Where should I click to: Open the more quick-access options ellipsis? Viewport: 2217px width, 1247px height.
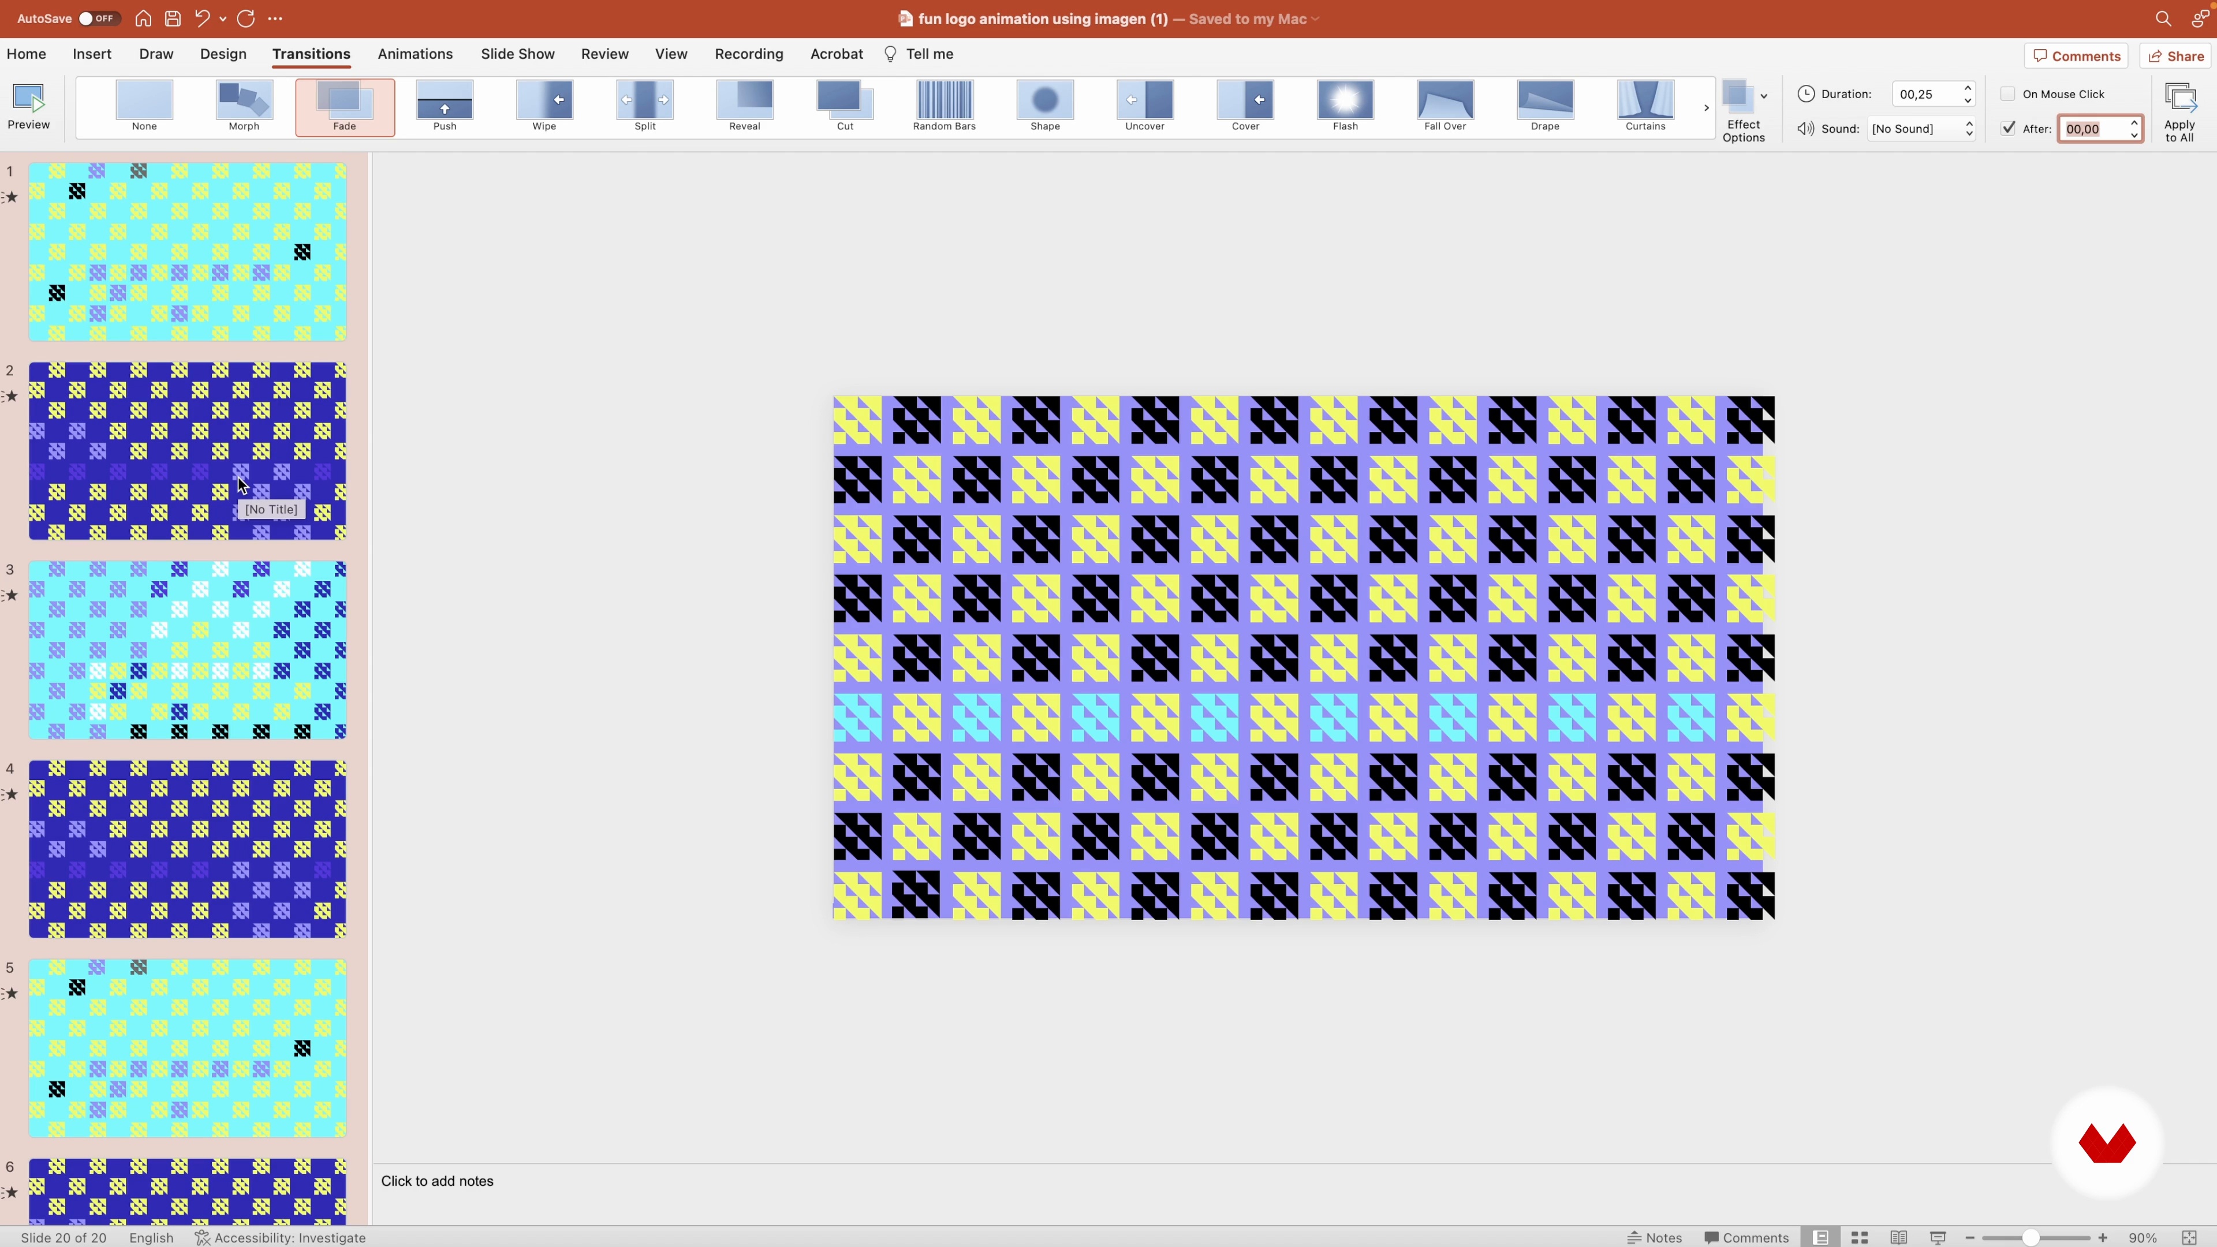click(x=275, y=18)
